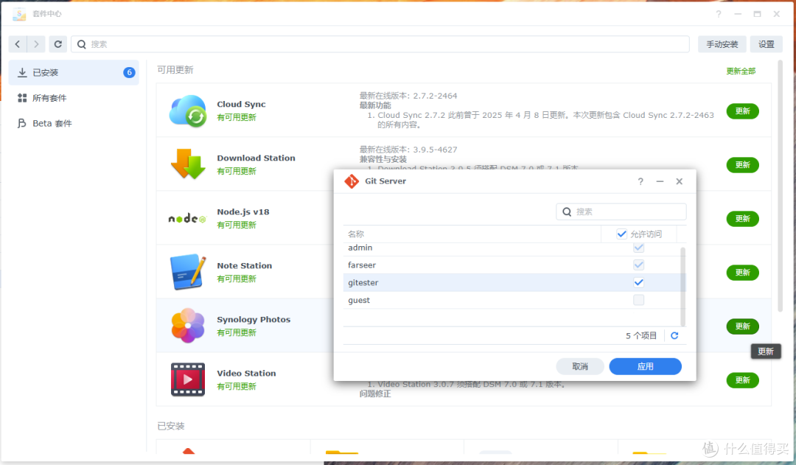Open Package Center Settings button

(766, 44)
